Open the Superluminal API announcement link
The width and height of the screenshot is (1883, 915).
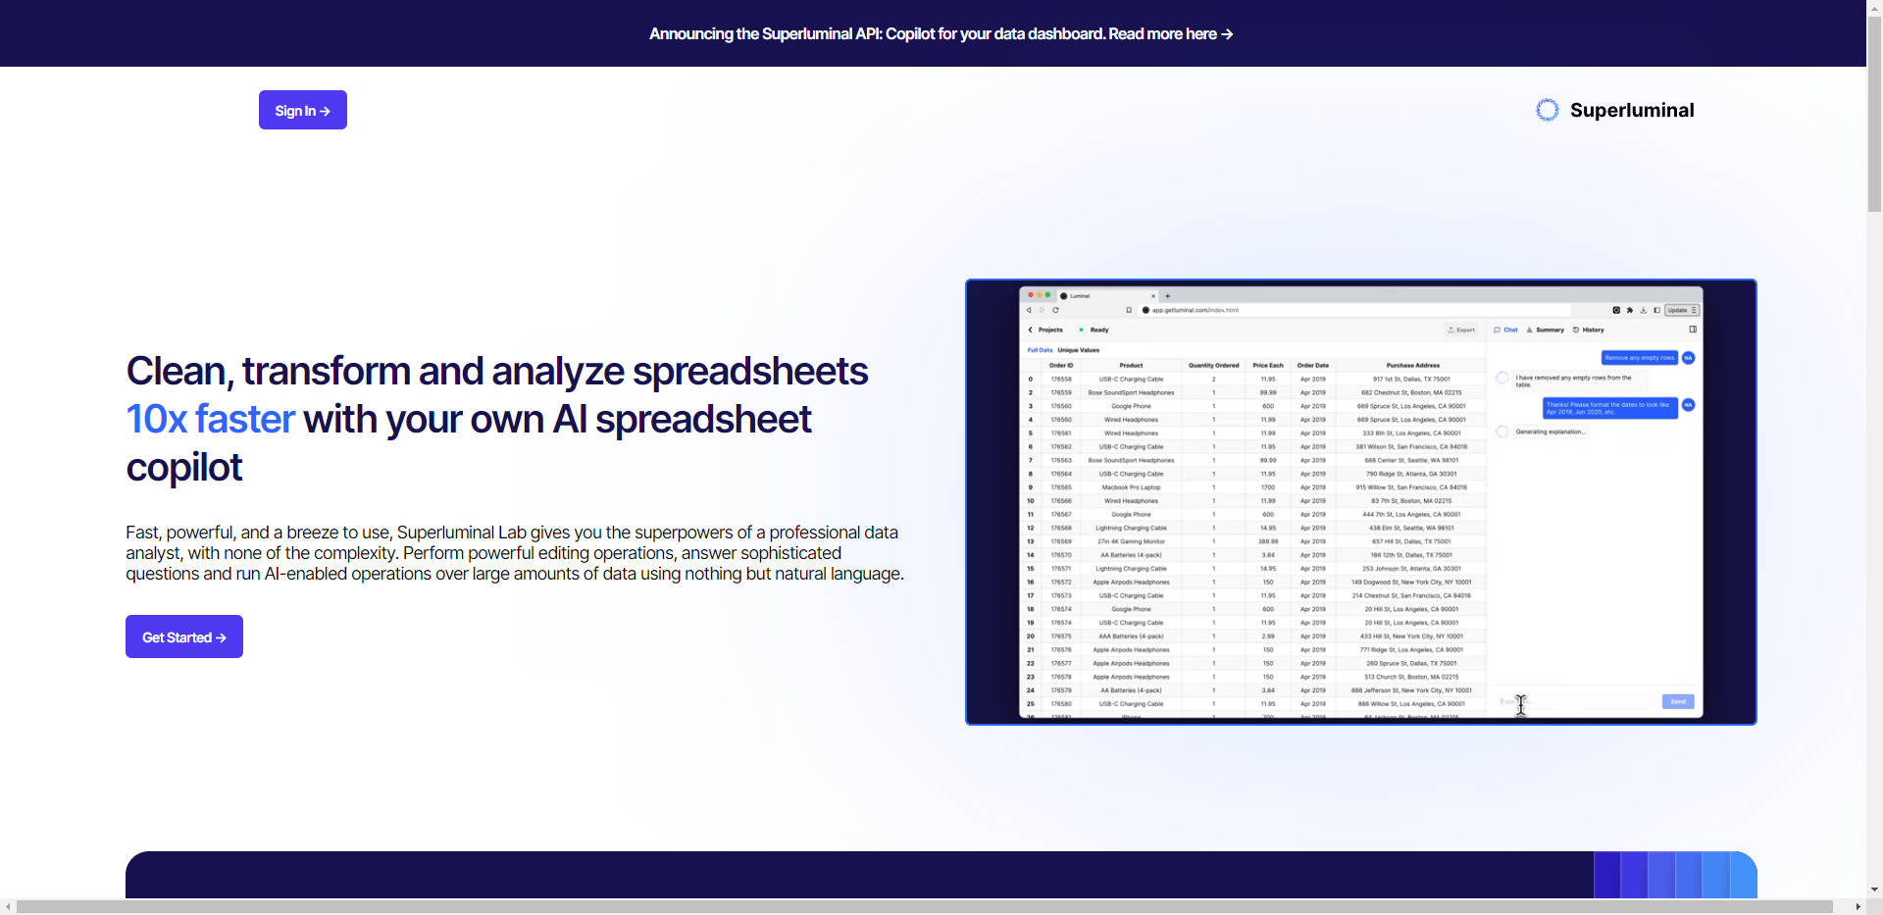point(941,33)
